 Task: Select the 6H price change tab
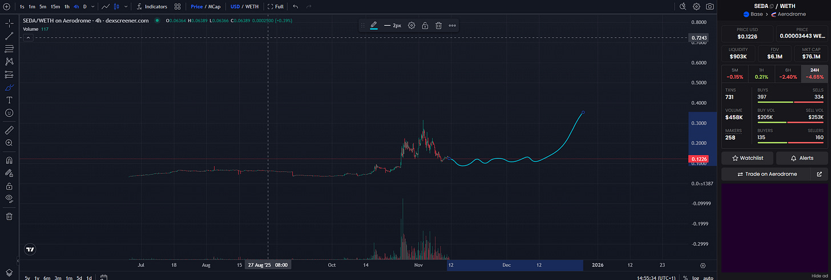tap(788, 73)
